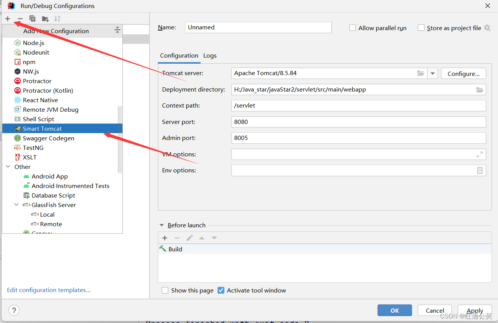Open Edit configuration templates link
The height and width of the screenshot is (323, 498).
tap(49, 290)
